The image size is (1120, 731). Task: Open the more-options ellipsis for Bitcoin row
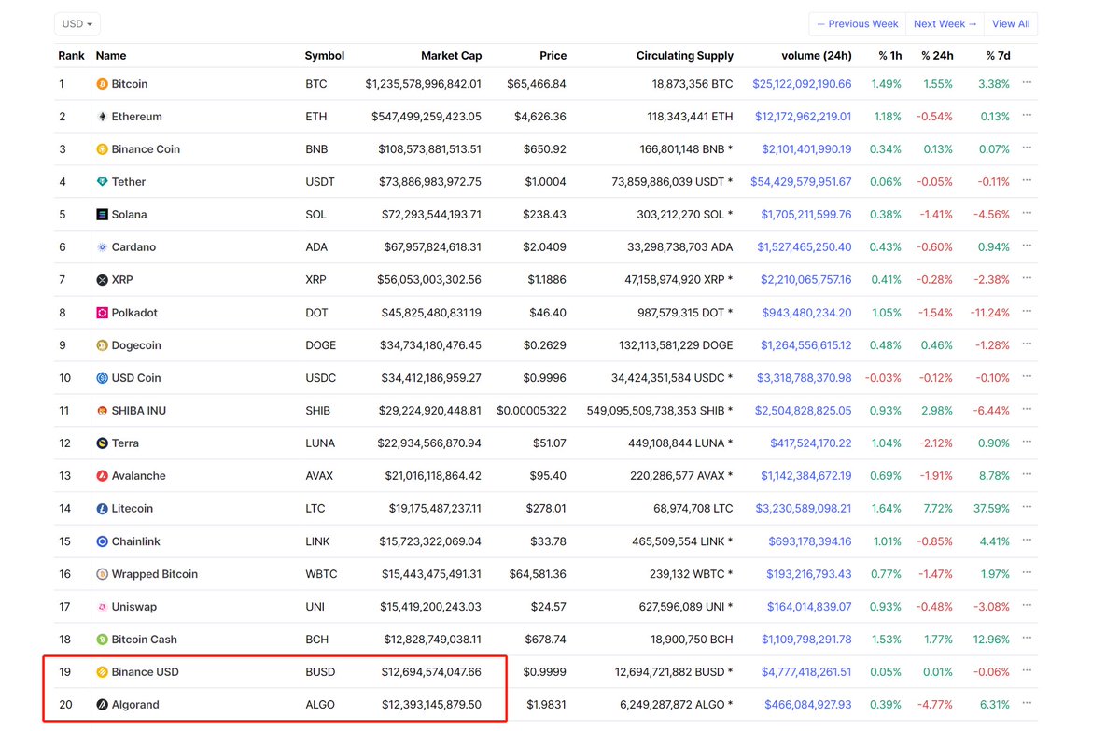pos(1027,83)
